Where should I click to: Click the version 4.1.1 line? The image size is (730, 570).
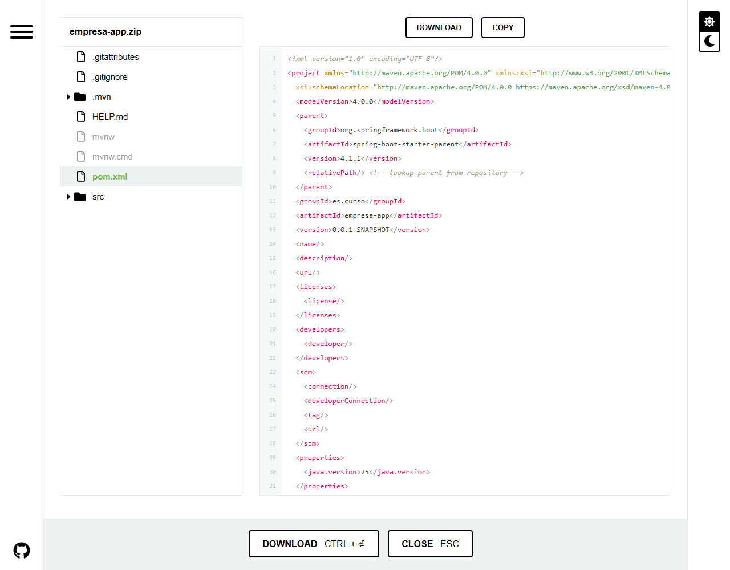pyautogui.click(x=352, y=158)
